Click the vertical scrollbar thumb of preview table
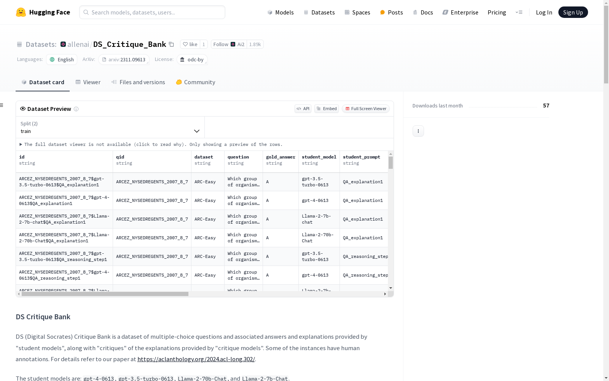This screenshot has width=609, height=381. click(391, 162)
